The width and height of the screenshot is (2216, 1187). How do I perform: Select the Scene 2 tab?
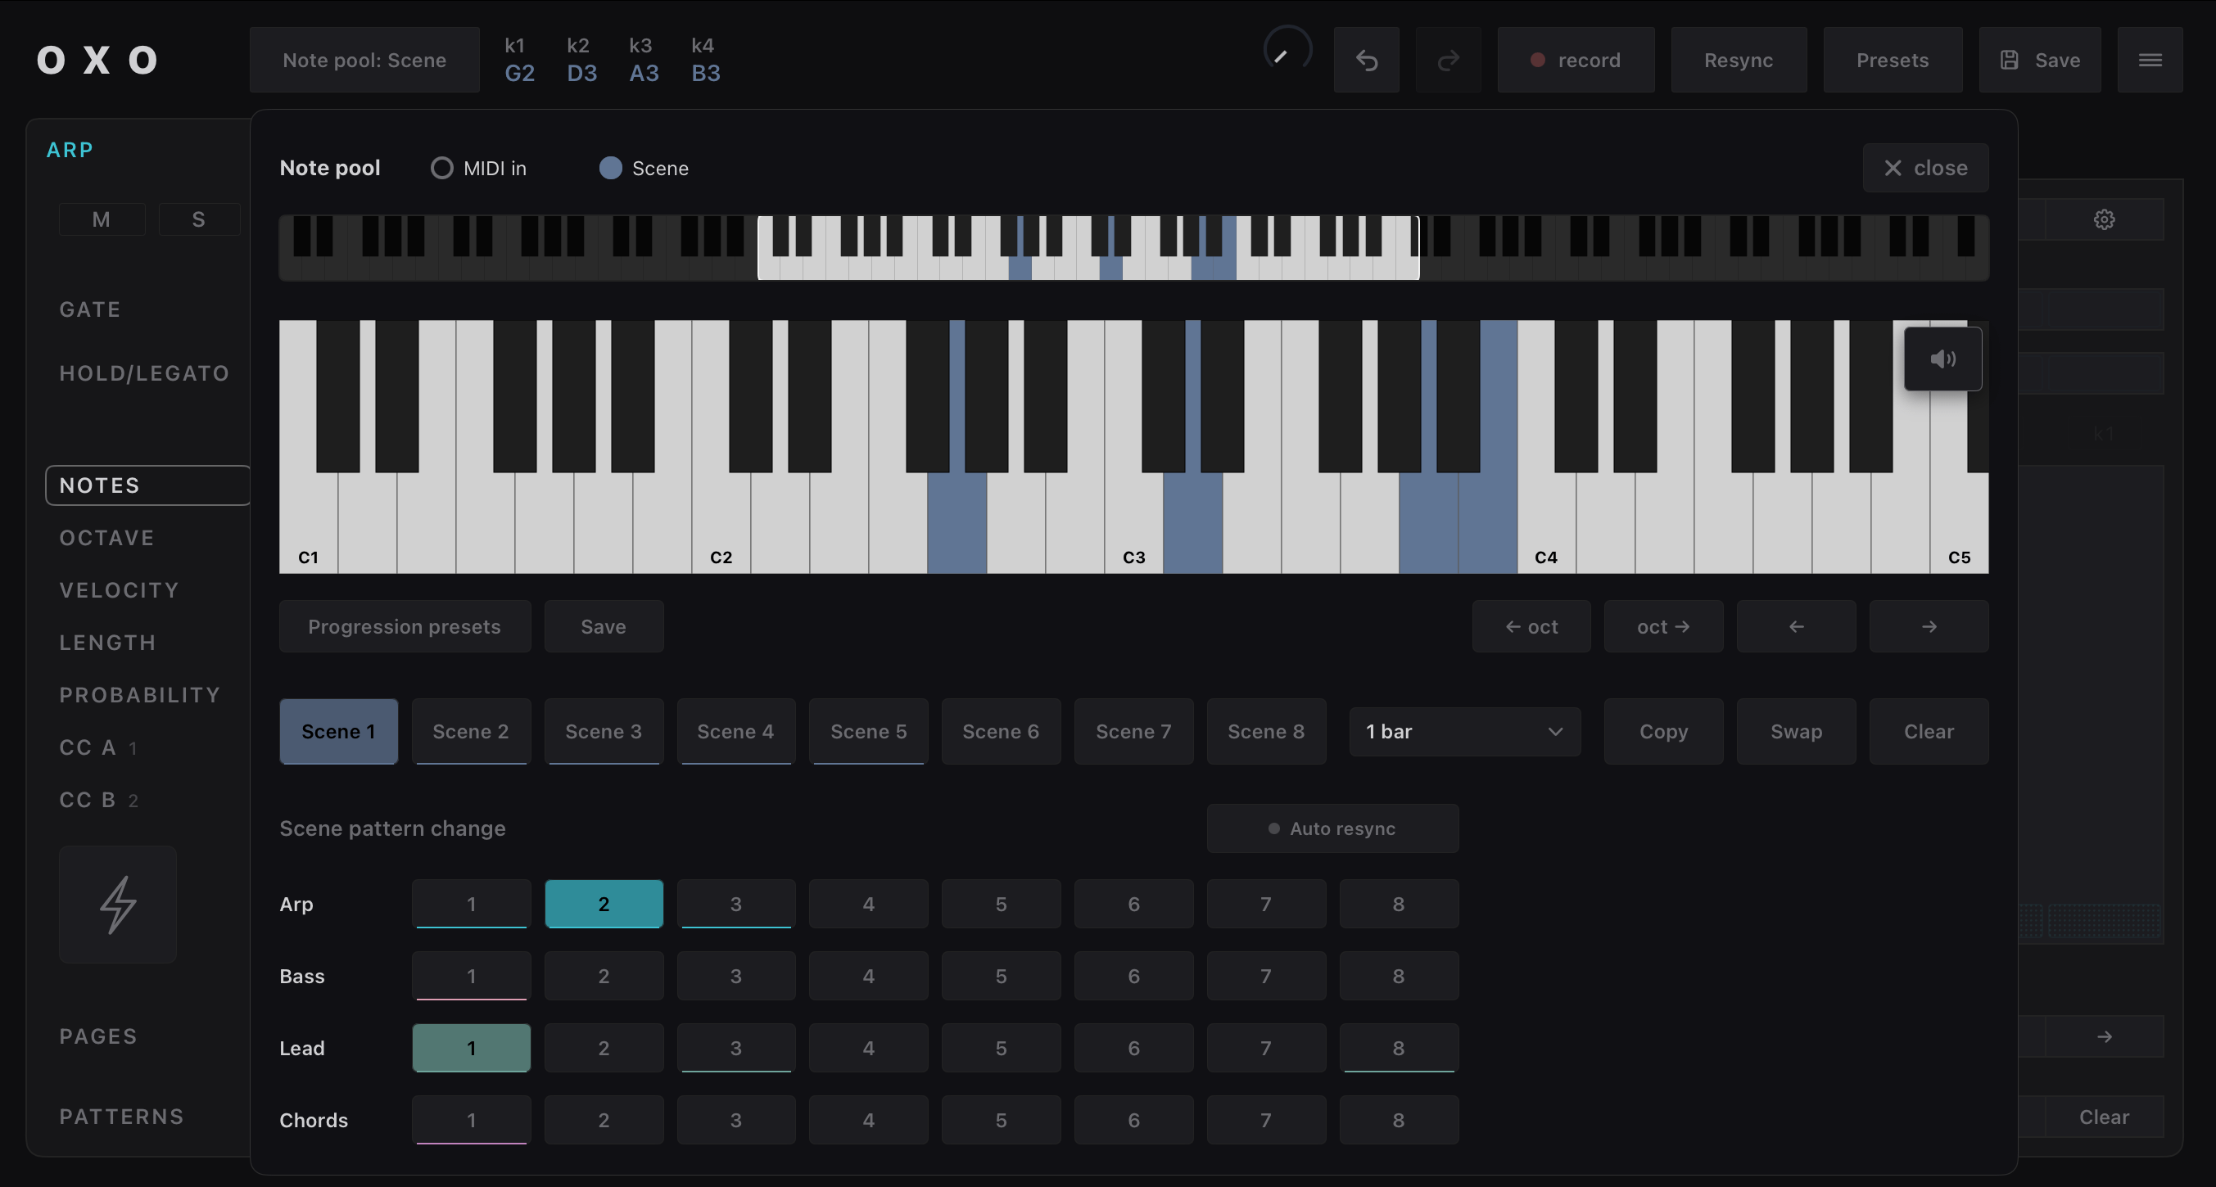(472, 732)
